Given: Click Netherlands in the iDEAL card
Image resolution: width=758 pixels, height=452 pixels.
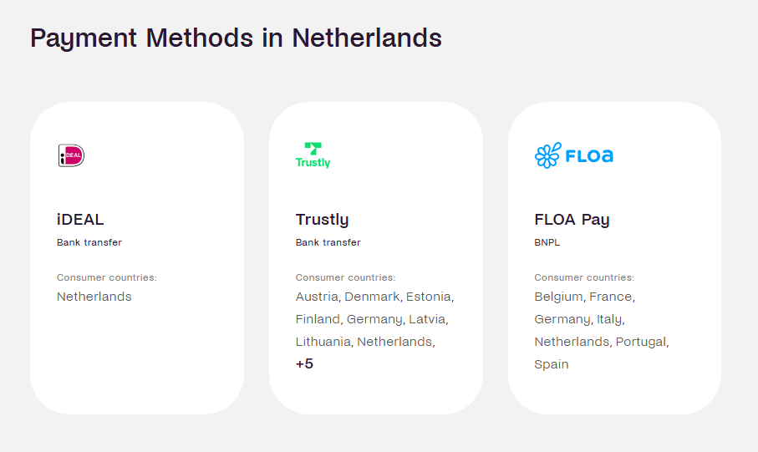Looking at the screenshot, I should (94, 297).
